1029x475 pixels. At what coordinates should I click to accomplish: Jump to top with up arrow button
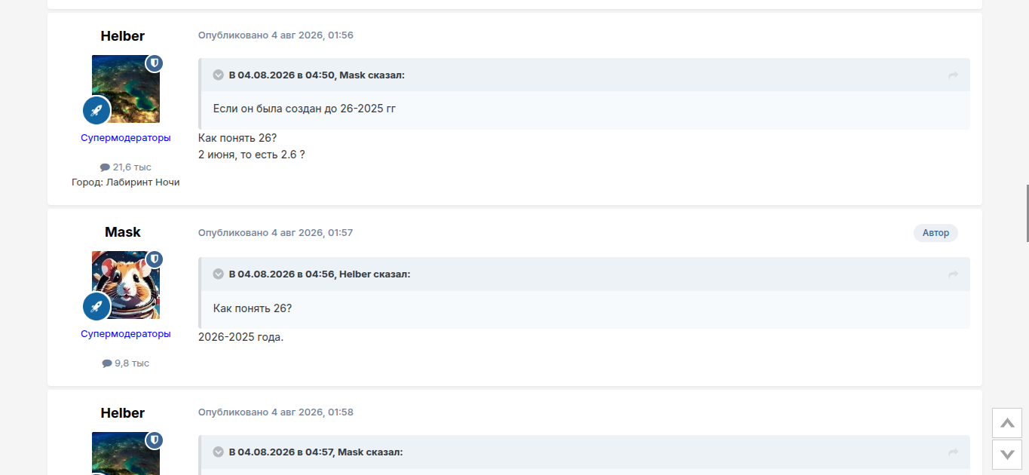[x=1007, y=423]
